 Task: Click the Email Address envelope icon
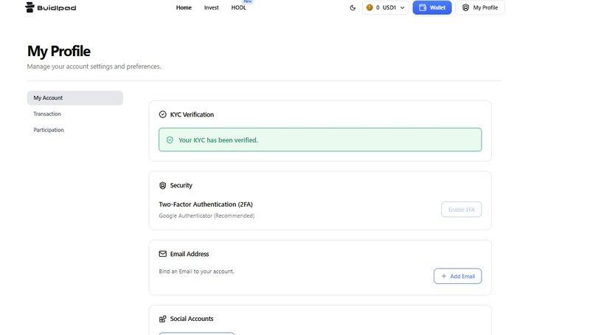[x=163, y=254]
